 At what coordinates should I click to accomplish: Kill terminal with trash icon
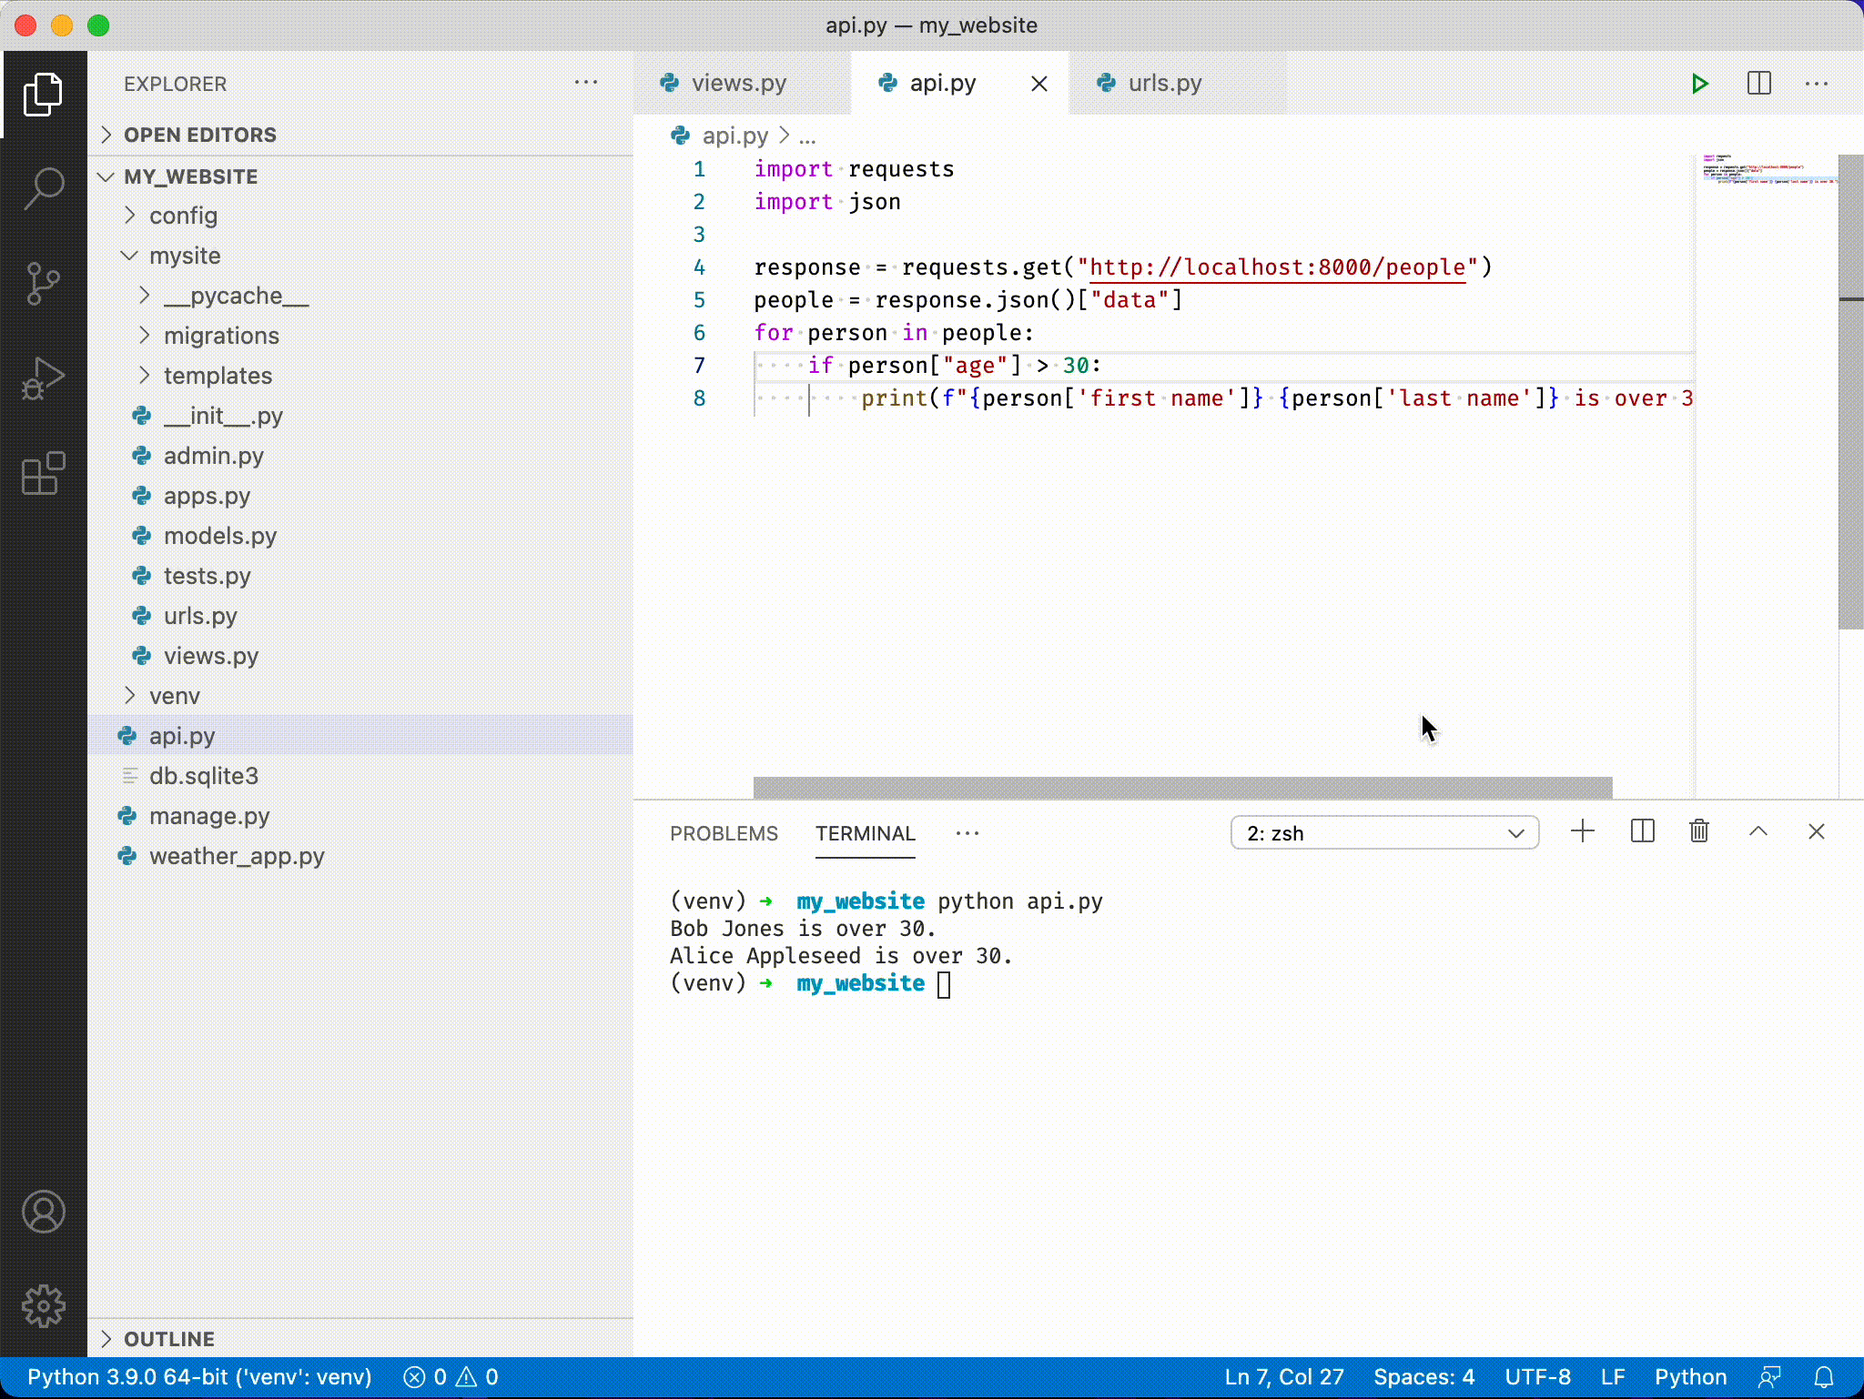click(1698, 831)
